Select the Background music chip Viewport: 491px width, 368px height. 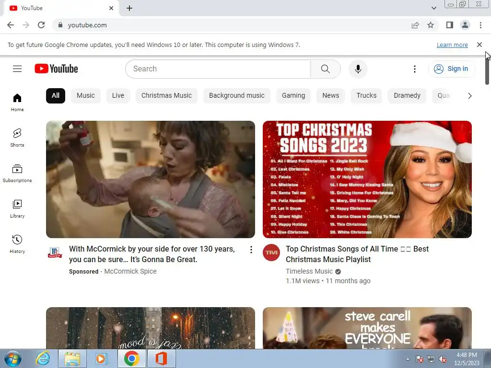tap(237, 95)
